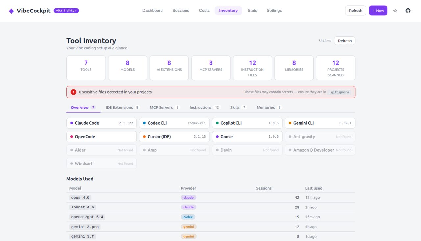Go to the Dashboard menu item

coord(152,11)
